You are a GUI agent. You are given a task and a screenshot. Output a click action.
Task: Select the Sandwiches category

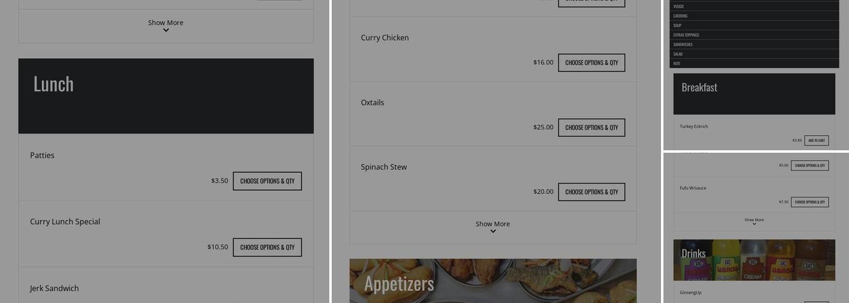[754, 44]
